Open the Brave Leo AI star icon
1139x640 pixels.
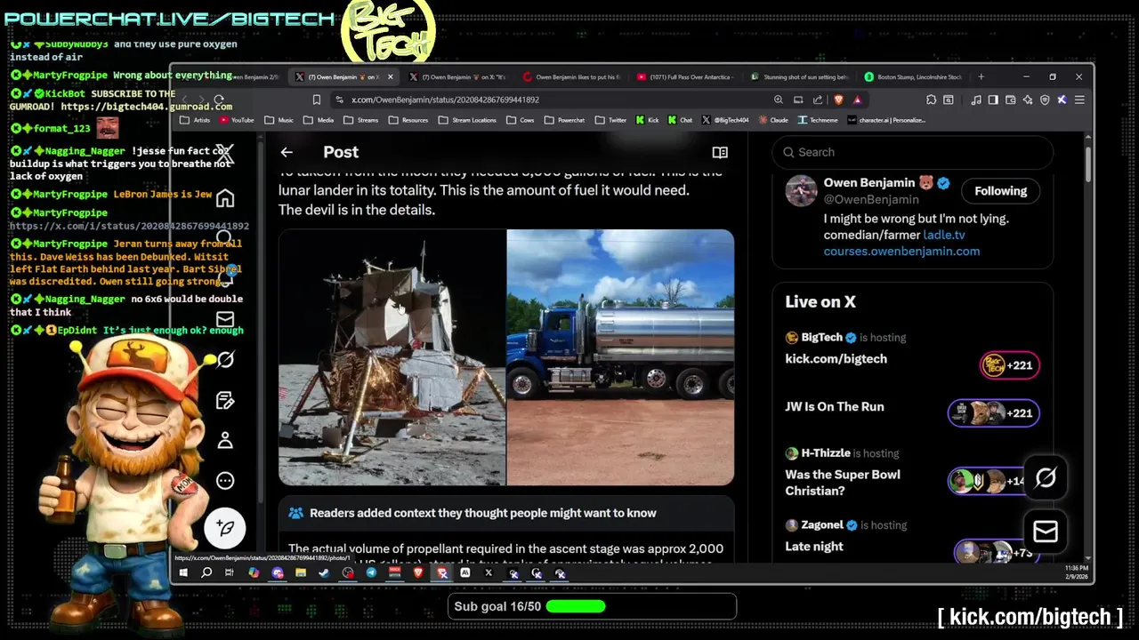[x=1028, y=100]
